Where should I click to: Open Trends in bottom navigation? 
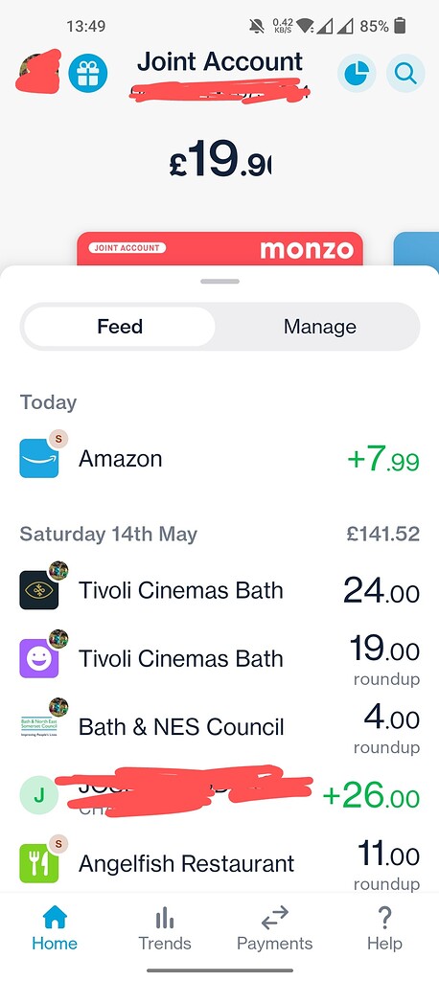click(165, 929)
